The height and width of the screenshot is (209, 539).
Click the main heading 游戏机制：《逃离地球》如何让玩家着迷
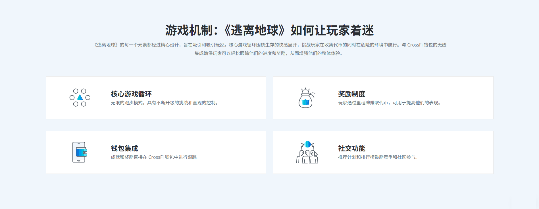click(x=269, y=30)
